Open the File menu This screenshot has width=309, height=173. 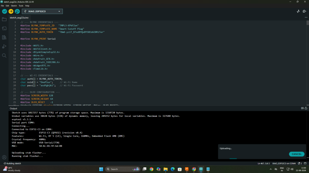click(x=2, y=6)
